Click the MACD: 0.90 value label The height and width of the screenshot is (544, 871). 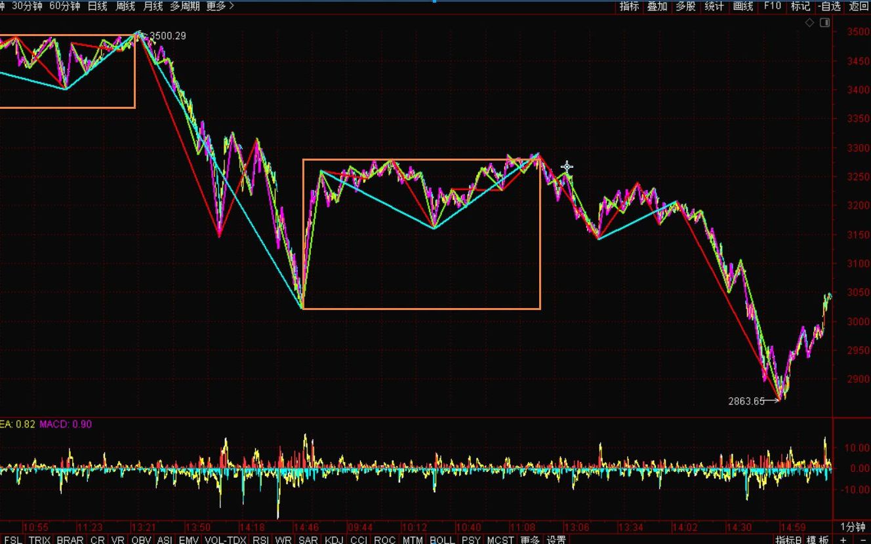click(x=66, y=424)
